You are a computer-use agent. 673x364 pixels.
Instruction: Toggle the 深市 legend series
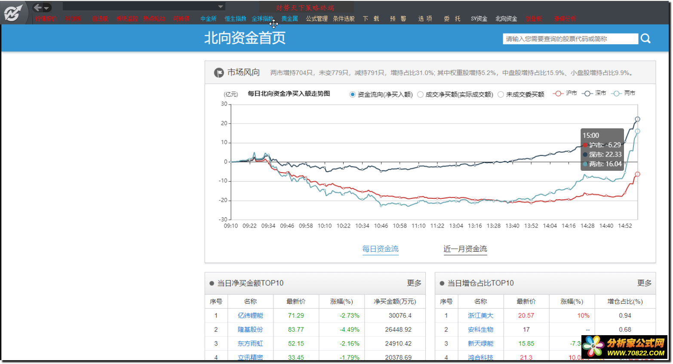[x=594, y=93]
